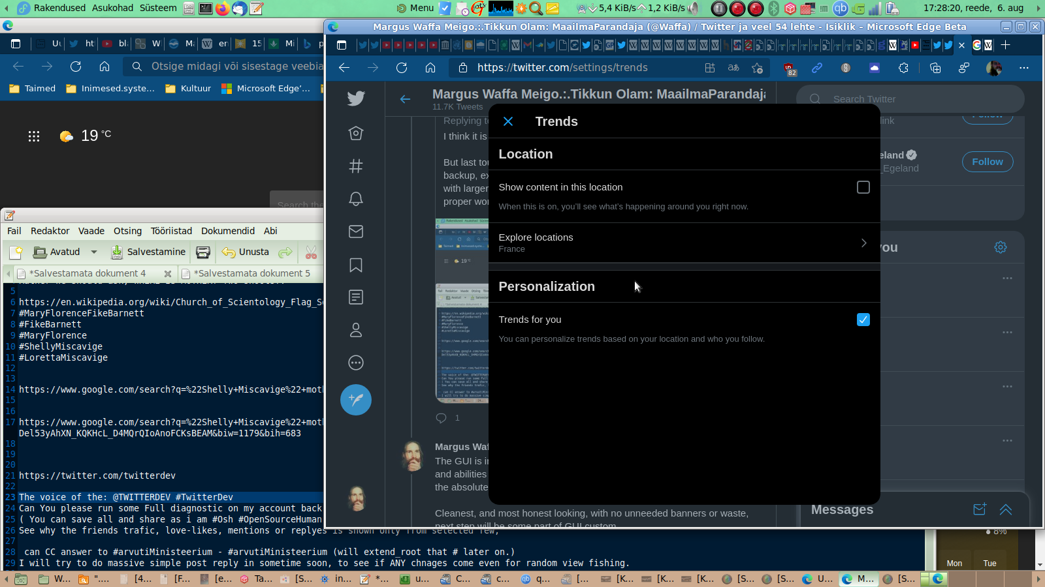Viewport: 1045px width, 587px height.
Task: Open More options circle in Twitter sidebar
Action: pyautogui.click(x=356, y=363)
